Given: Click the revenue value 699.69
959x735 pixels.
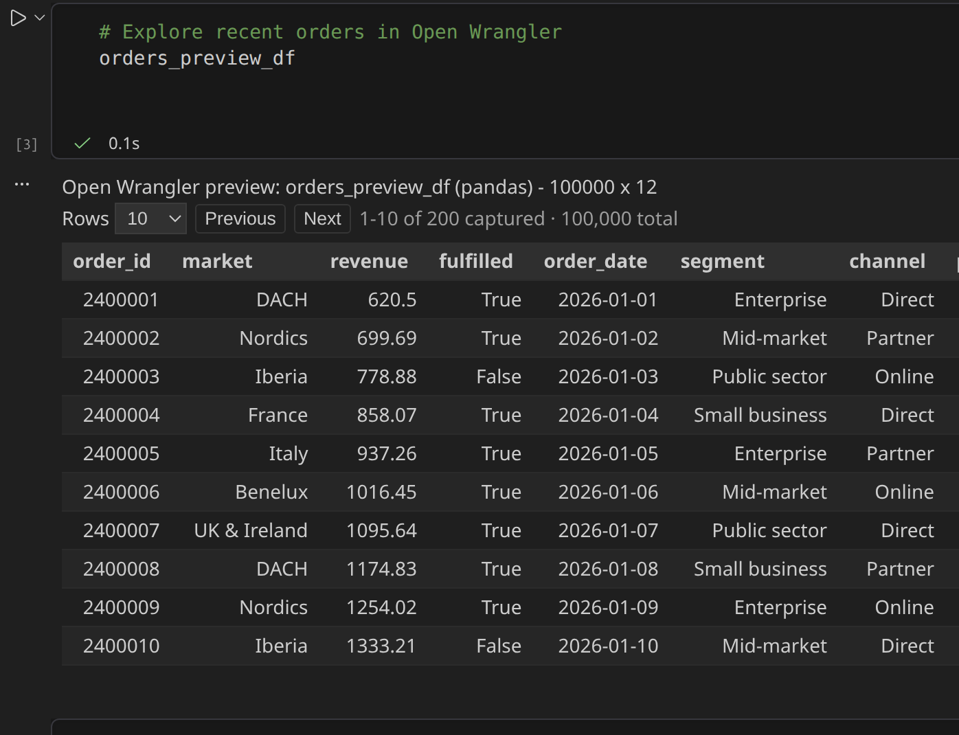Looking at the screenshot, I should [387, 338].
